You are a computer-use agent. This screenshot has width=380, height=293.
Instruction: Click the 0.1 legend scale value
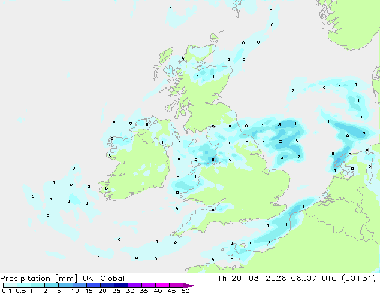pos(7,291)
